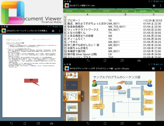Select cell '01/08 水 27:00'

pos(153,48)
